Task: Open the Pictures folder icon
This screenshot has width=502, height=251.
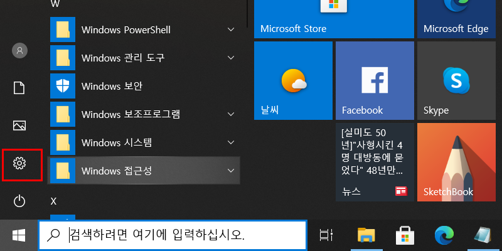Action: point(19,125)
